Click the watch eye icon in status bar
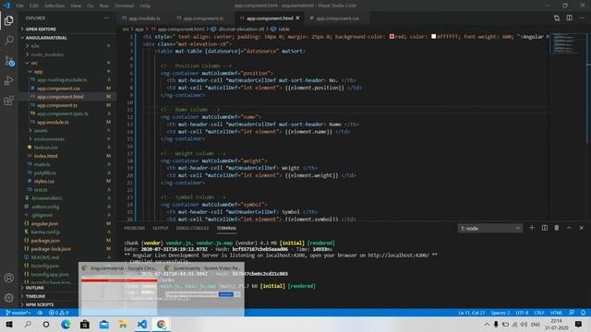 tap(40, 313)
